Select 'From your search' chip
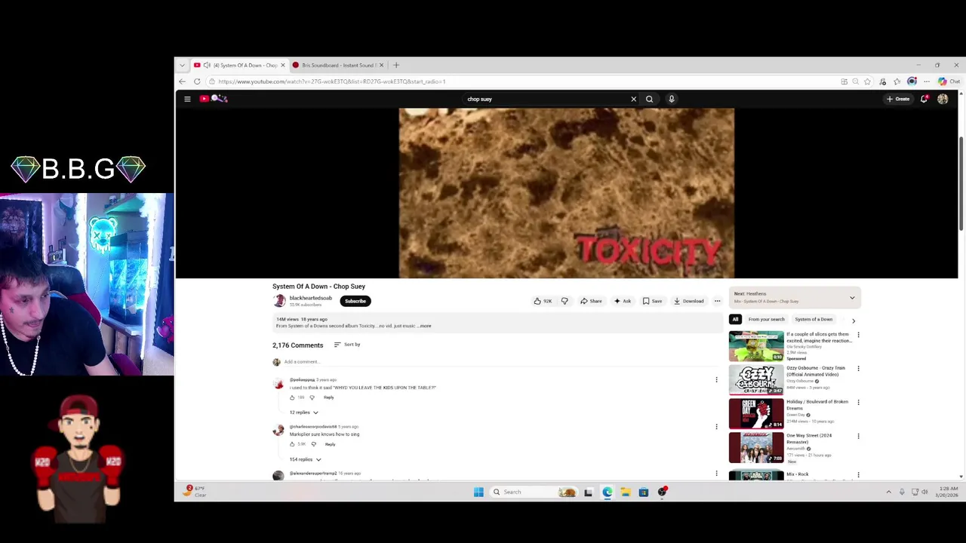Image resolution: width=966 pixels, height=543 pixels. point(766,320)
